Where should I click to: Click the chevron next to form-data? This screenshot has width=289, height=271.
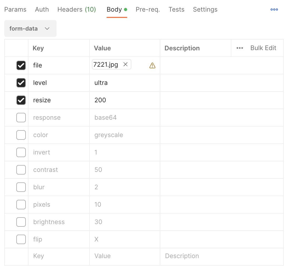[x=47, y=29]
